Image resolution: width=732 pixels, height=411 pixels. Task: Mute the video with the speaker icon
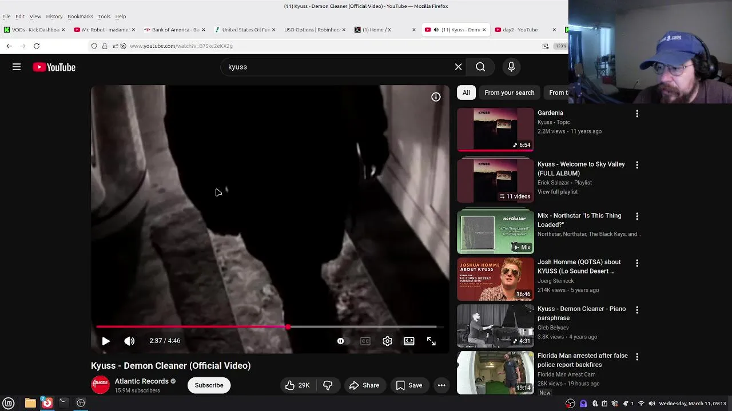[x=129, y=341]
